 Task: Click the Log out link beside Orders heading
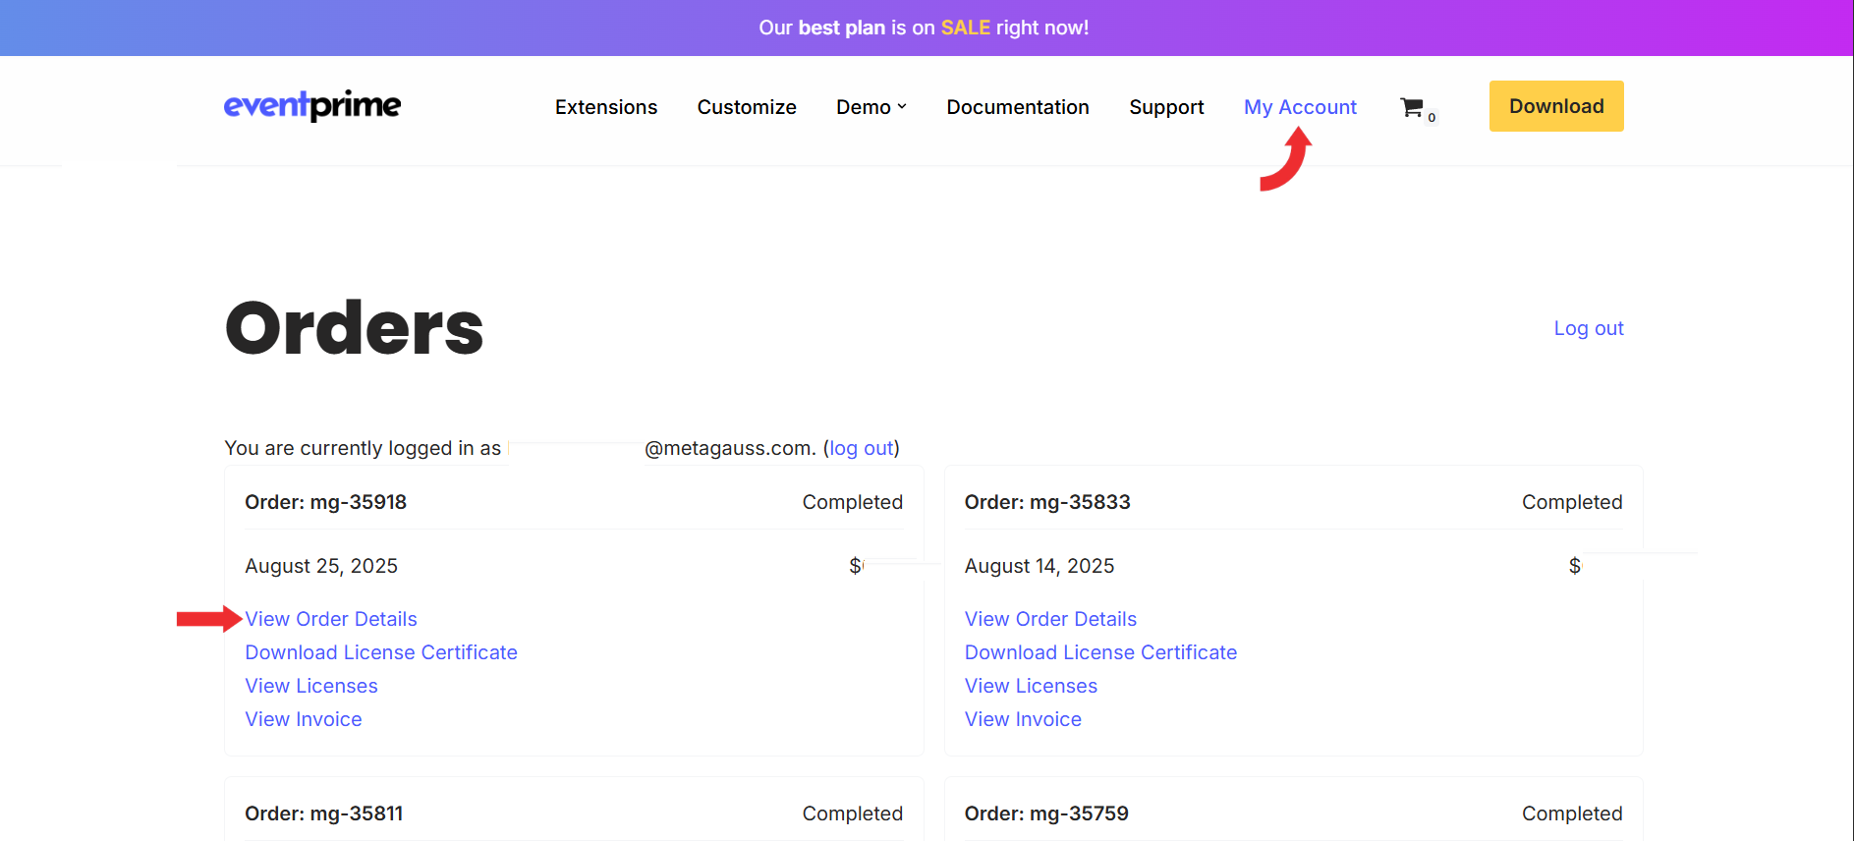pyautogui.click(x=1588, y=328)
